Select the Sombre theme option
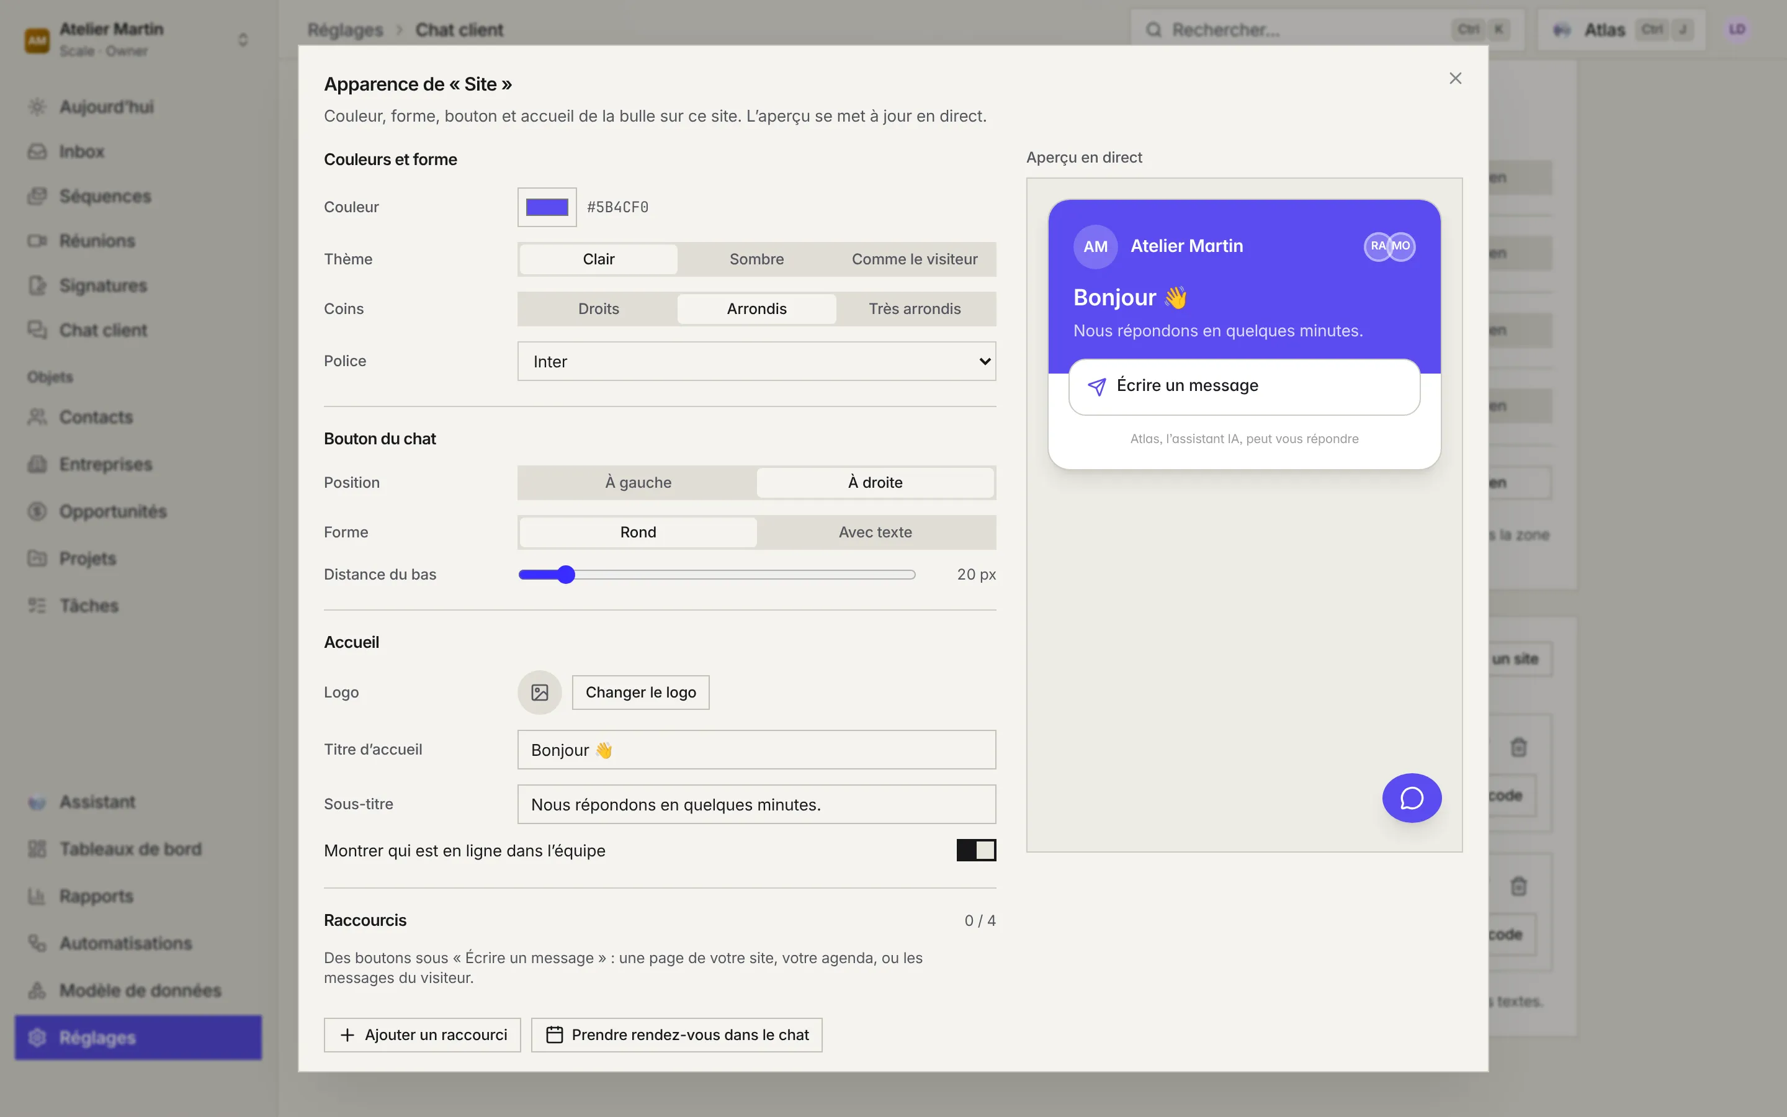The image size is (1787, 1117). (756, 259)
